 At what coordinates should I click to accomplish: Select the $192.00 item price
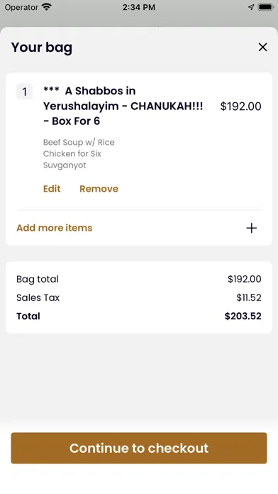click(240, 106)
